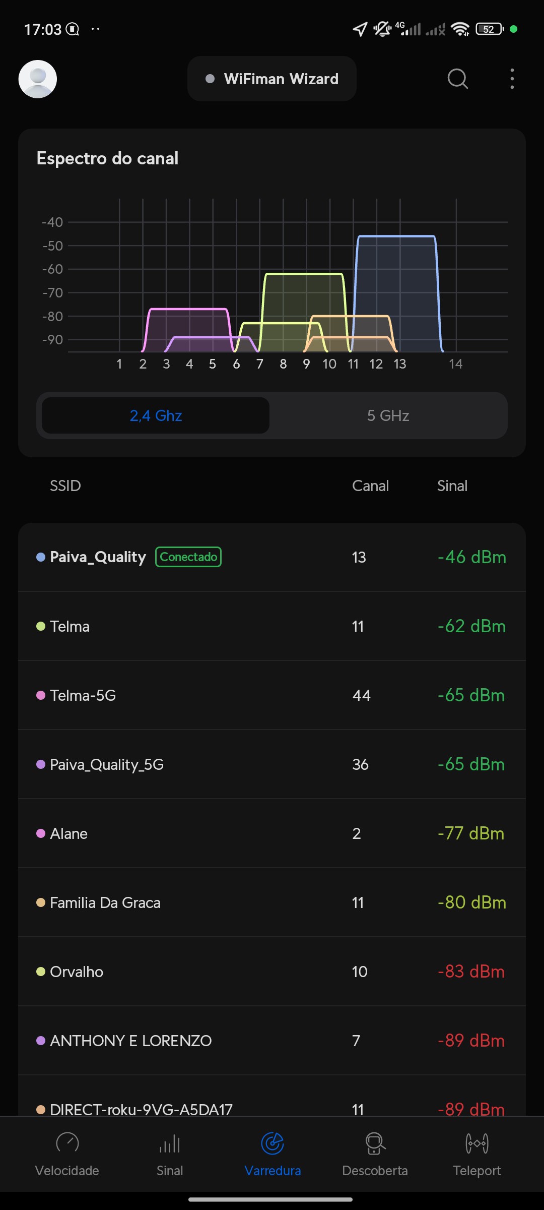Select the Alane network row

click(x=272, y=833)
